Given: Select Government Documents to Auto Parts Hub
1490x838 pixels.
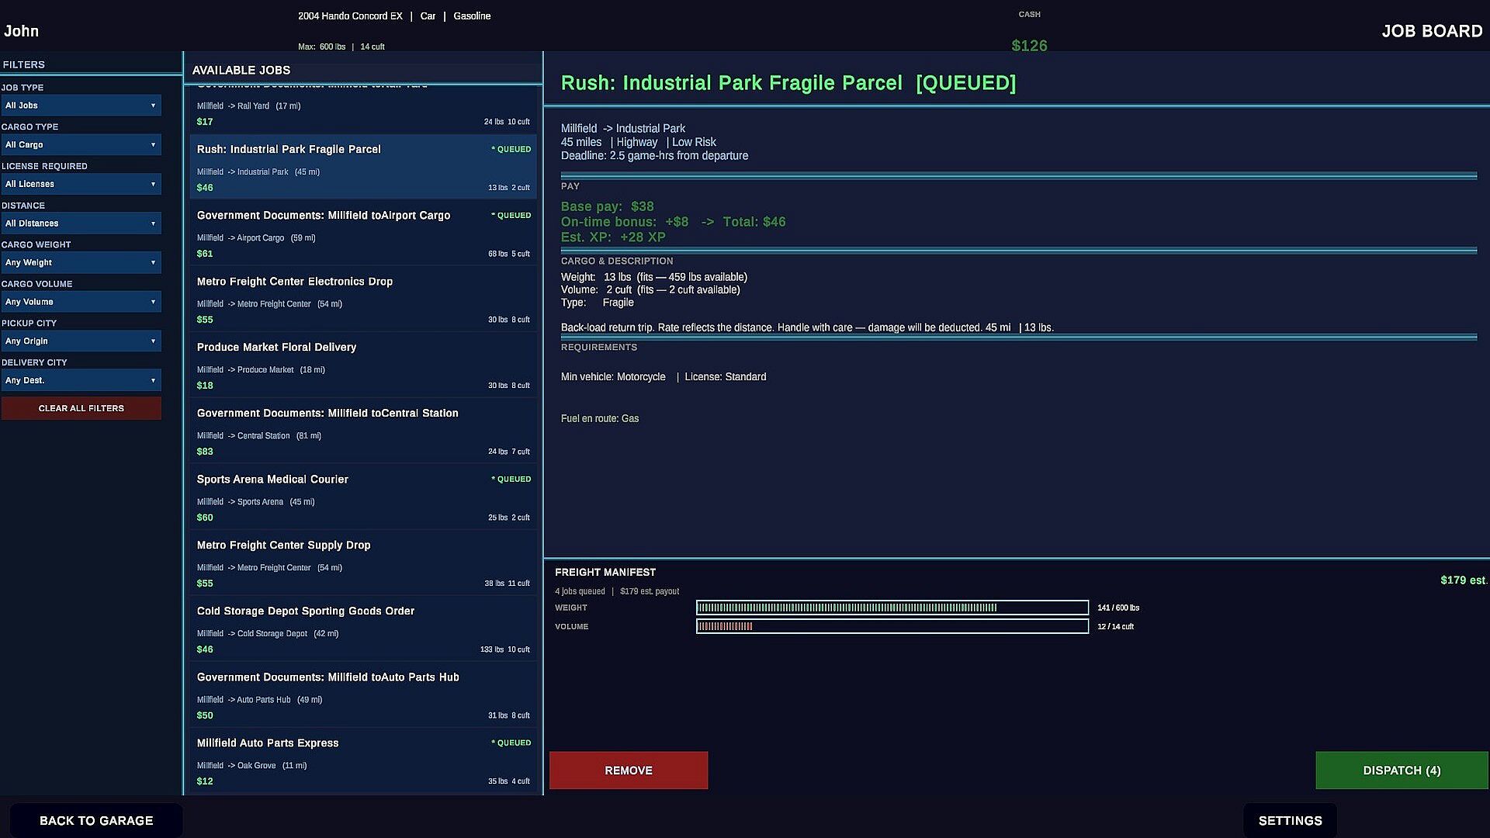Looking at the screenshot, I should (x=363, y=694).
